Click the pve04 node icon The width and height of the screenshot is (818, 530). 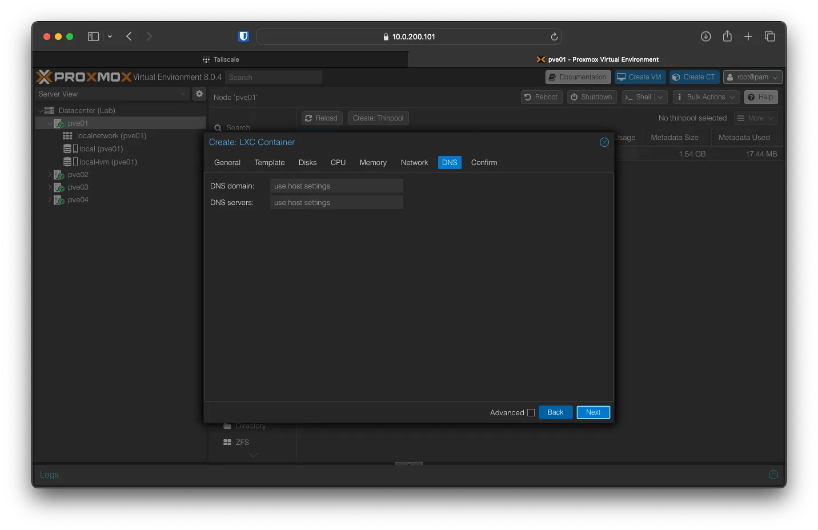click(59, 200)
